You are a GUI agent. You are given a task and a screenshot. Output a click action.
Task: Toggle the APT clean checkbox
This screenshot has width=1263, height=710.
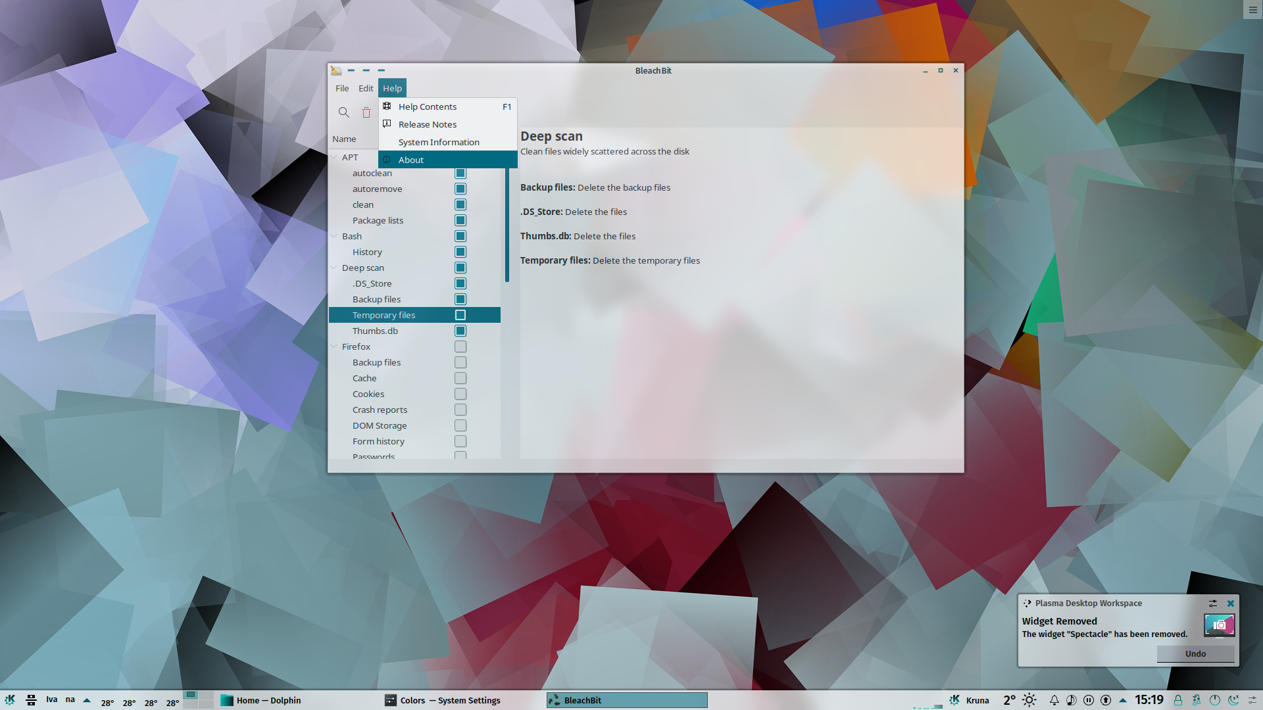point(460,204)
